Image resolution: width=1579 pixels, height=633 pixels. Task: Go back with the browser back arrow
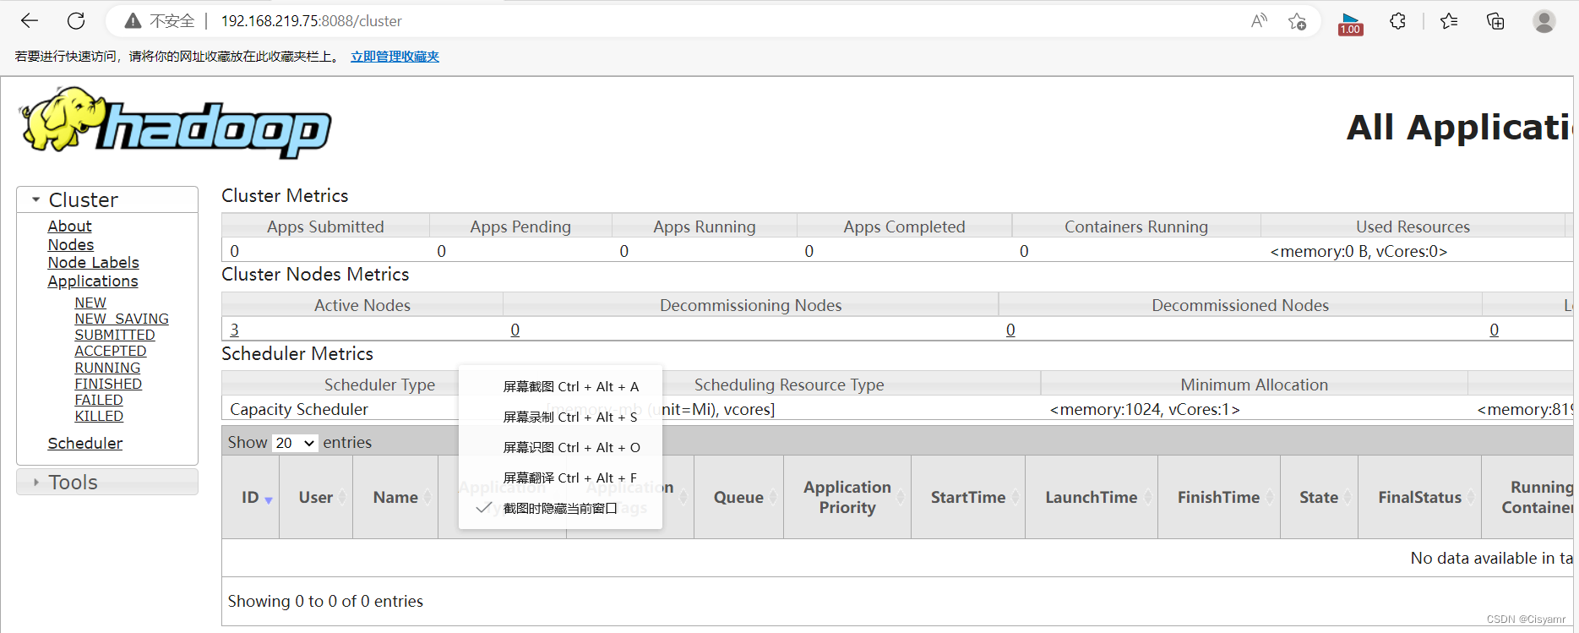pos(30,21)
